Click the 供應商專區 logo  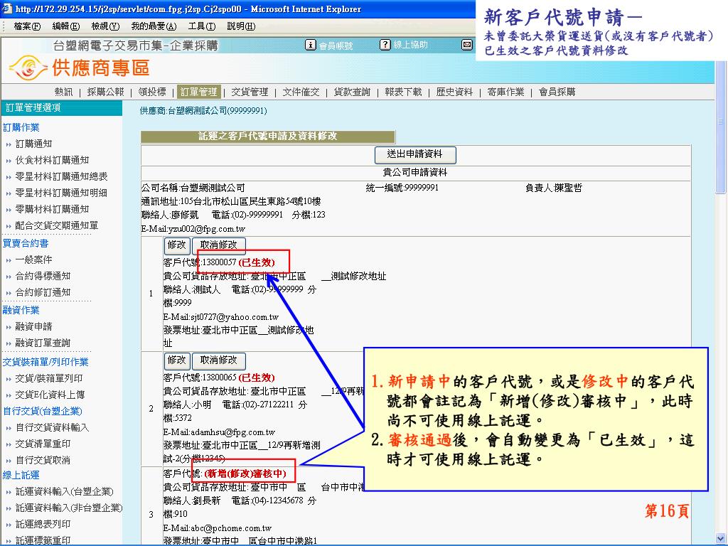click(x=79, y=68)
